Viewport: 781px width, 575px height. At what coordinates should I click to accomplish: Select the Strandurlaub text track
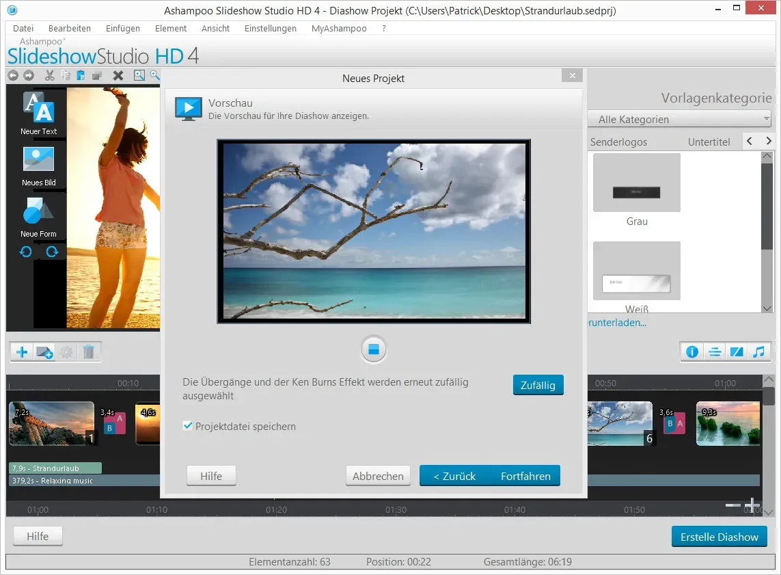click(x=55, y=468)
